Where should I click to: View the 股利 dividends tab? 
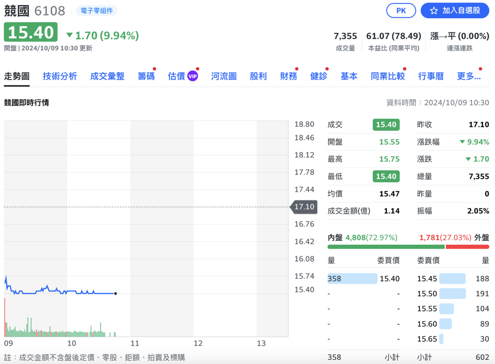[x=258, y=76]
